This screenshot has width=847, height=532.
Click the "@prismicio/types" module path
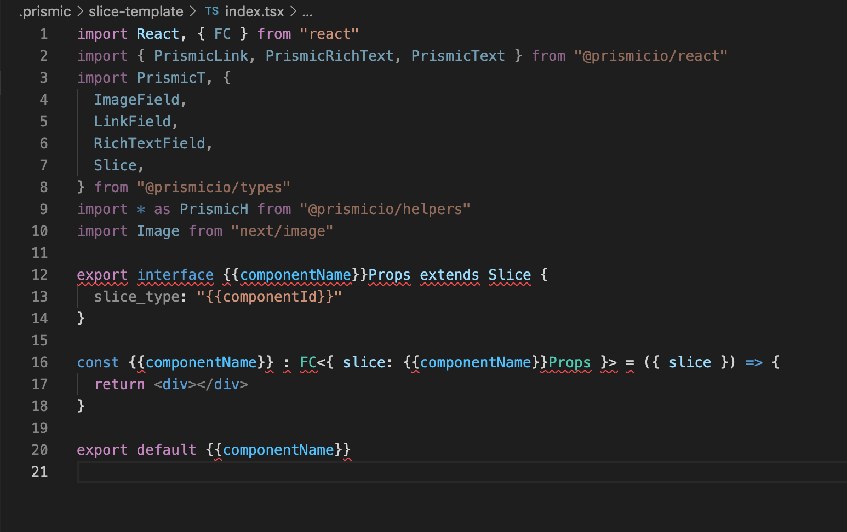[213, 187]
